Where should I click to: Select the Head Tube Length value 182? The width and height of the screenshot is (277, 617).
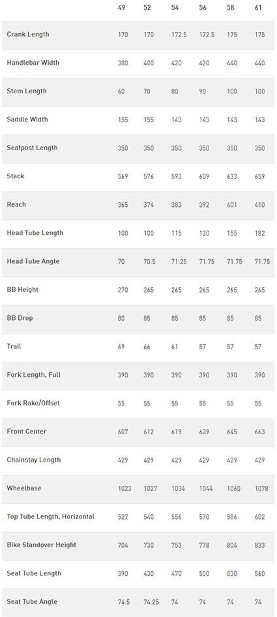(259, 233)
